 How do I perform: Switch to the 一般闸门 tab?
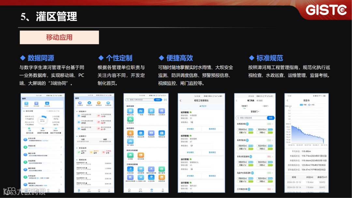(x=265, y=106)
